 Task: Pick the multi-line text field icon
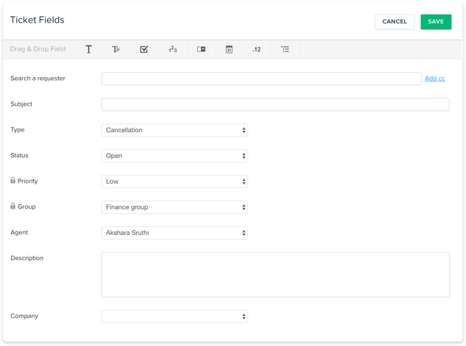(116, 49)
